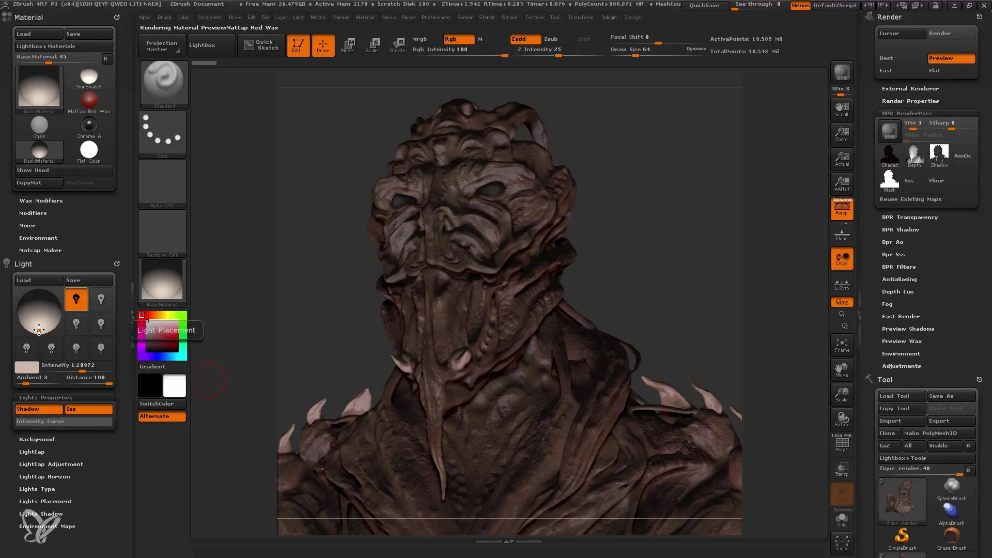The width and height of the screenshot is (992, 558).
Task: Click the Preview render button
Action: point(951,58)
